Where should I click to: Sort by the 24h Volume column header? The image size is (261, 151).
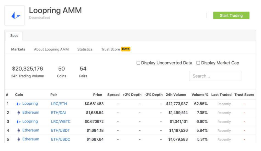pos(176,95)
